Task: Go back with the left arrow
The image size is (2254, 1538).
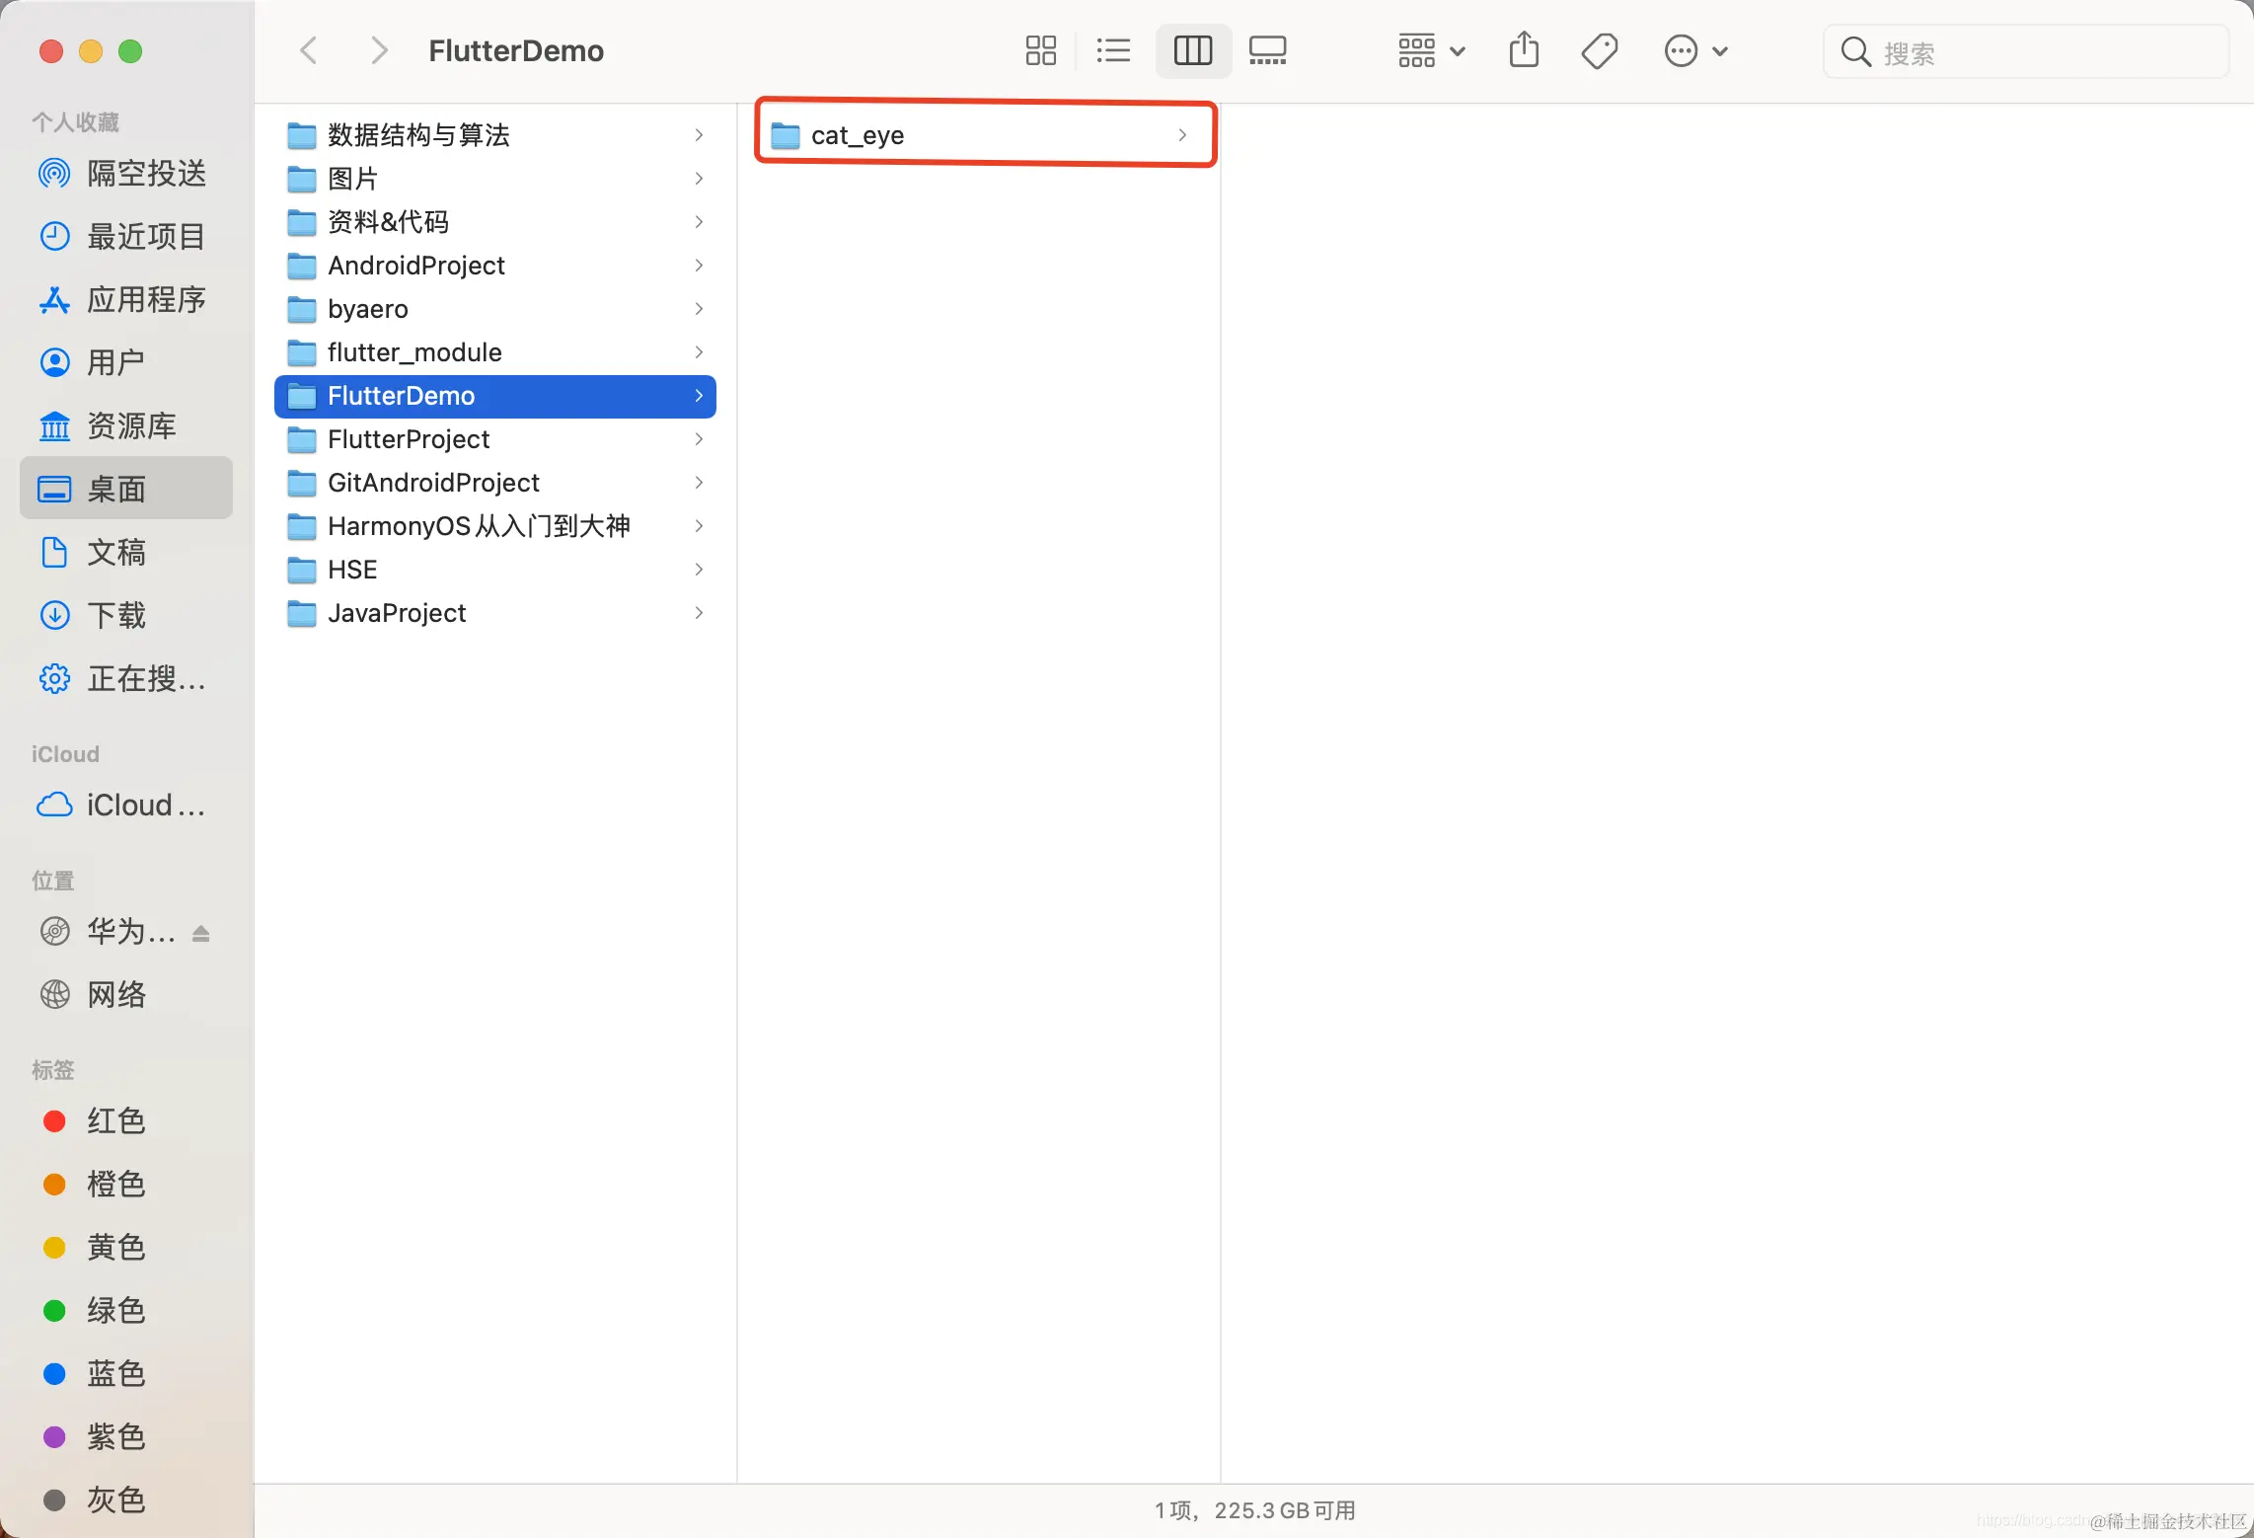Action: (x=309, y=50)
